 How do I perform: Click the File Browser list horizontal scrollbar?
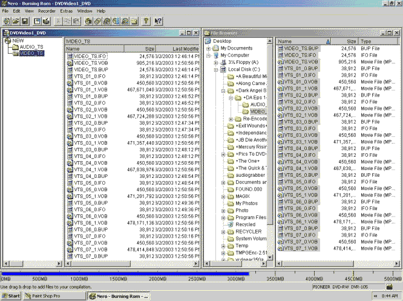[x=338, y=264]
